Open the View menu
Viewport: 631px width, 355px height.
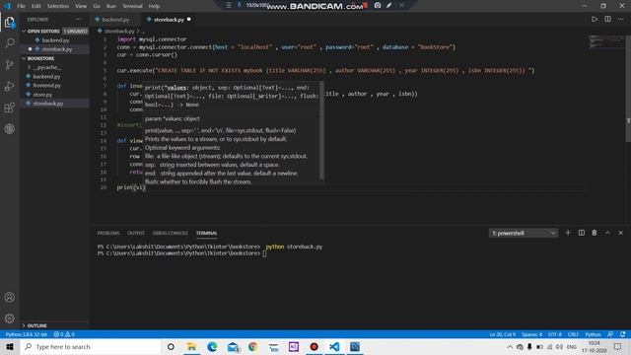[x=81, y=6]
